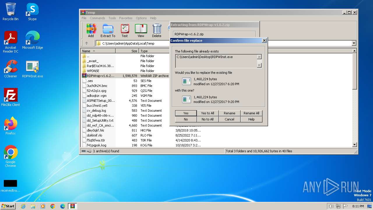Click No to keep existing file

click(x=186, y=119)
